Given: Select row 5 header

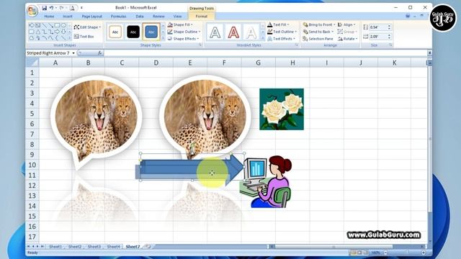Looking at the screenshot, I should [x=32, y=114].
